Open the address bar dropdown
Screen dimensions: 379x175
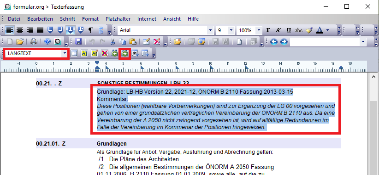(363, 42)
